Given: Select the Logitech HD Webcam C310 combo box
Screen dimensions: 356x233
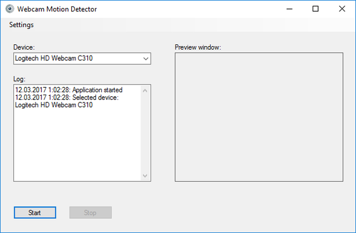Looking at the screenshot, I should pos(82,59).
